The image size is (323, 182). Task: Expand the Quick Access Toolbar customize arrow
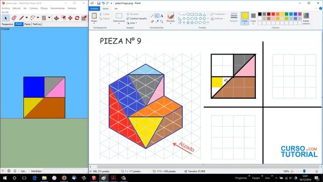click(x=112, y=4)
